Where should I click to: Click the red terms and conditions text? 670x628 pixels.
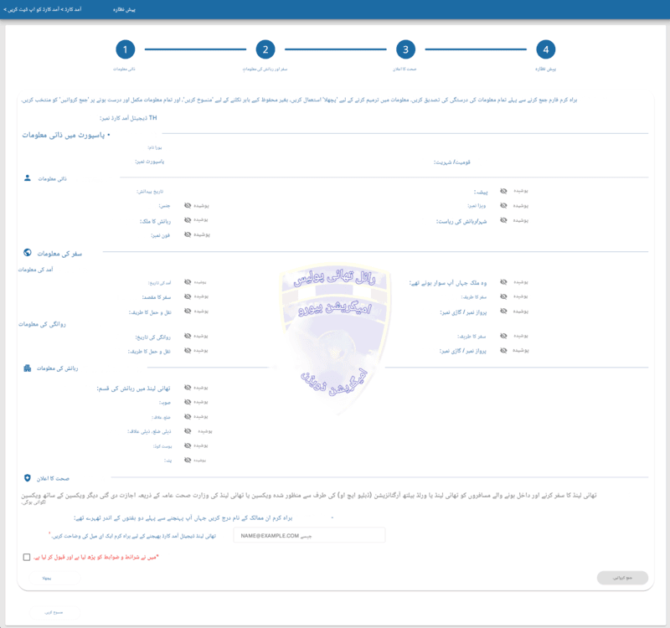(96, 557)
